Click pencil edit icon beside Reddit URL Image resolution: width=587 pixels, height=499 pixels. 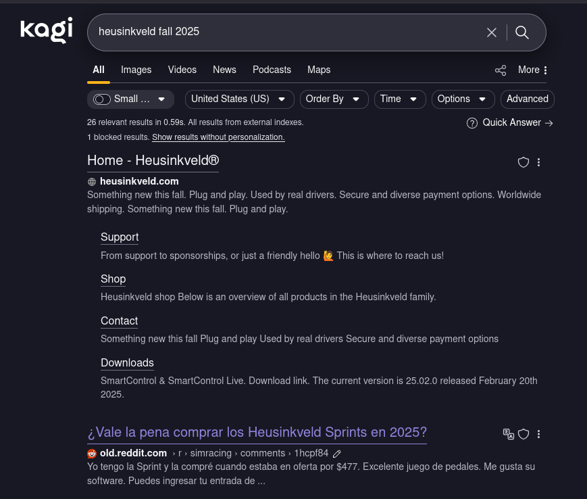point(337,453)
